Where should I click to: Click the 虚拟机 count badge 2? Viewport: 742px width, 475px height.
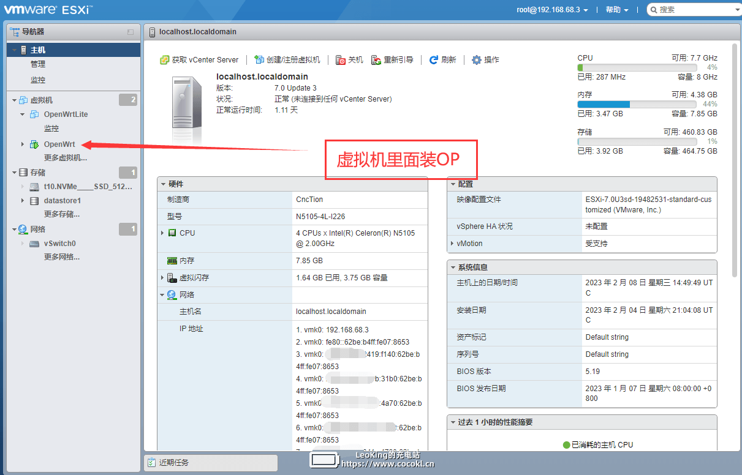pyautogui.click(x=128, y=100)
